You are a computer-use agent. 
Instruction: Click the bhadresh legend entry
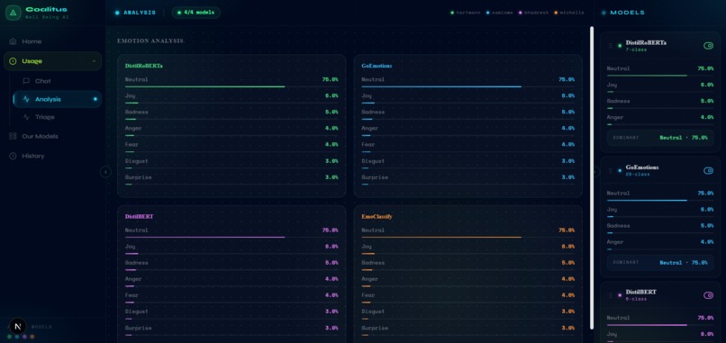pos(534,13)
